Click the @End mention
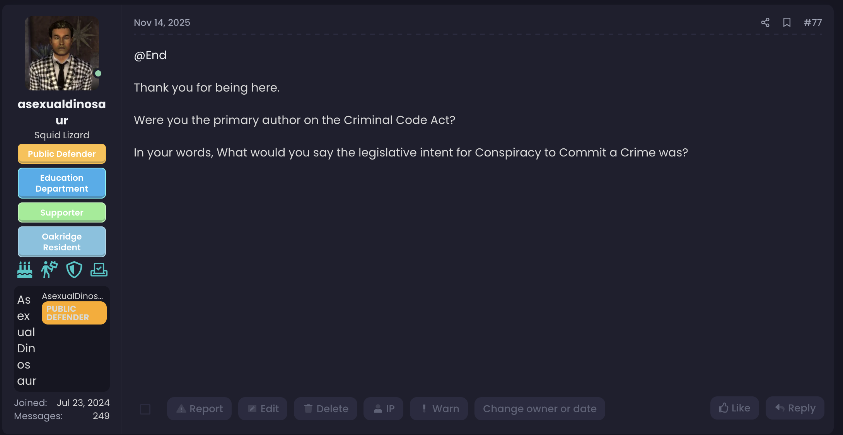This screenshot has height=435, width=843. [150, 55]
